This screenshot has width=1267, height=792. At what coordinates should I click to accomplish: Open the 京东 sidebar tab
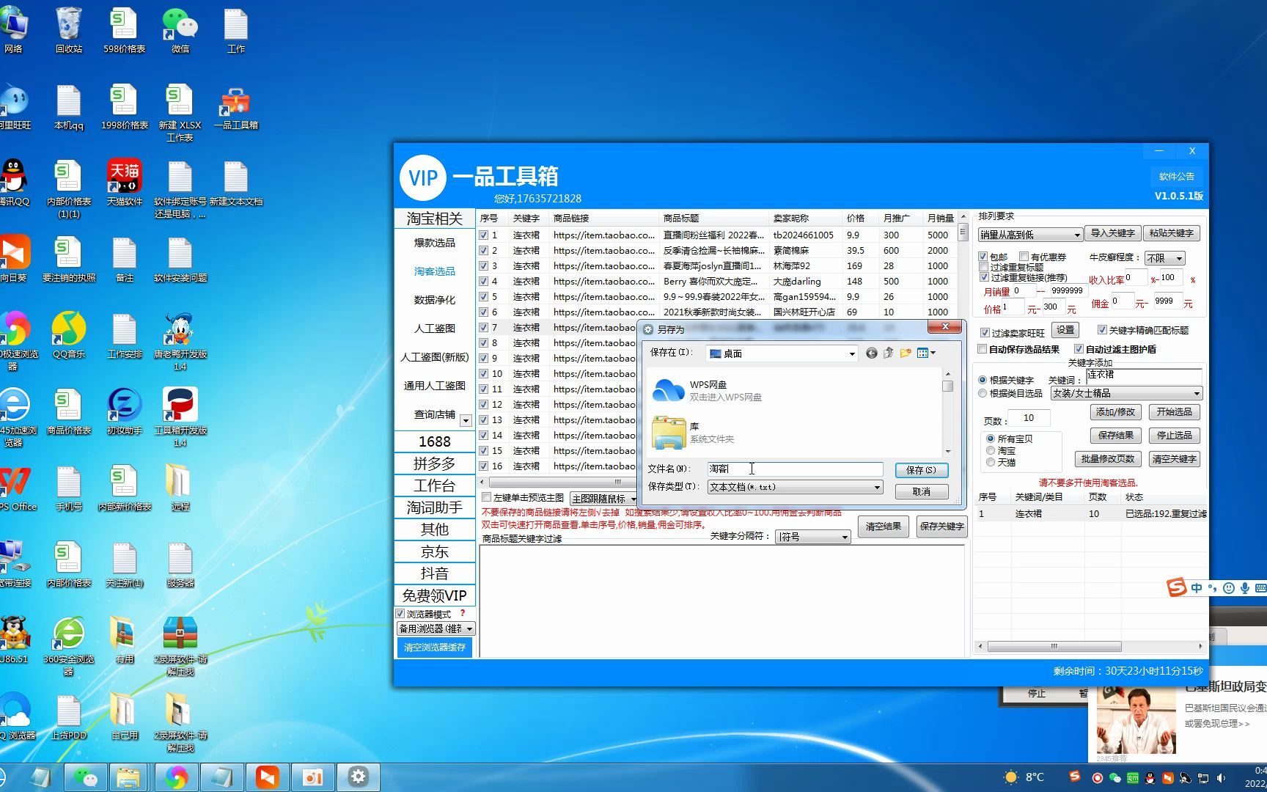pyautogui.click(x=434, y=551)
